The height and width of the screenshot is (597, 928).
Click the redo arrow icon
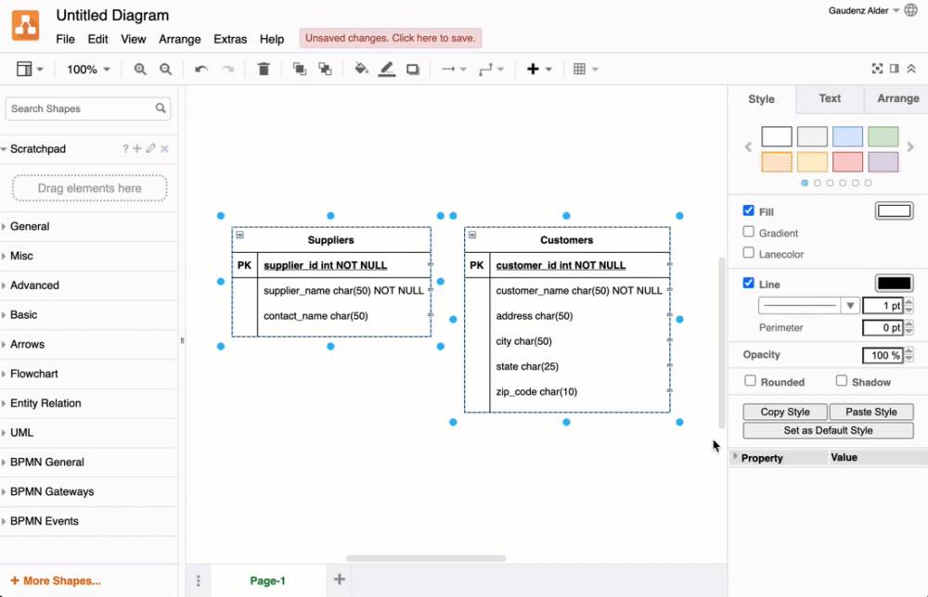[x=227, y=70]
